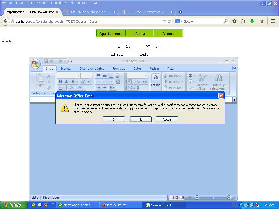
Task: Click the decrease indent icon
Action: point(98,87)
